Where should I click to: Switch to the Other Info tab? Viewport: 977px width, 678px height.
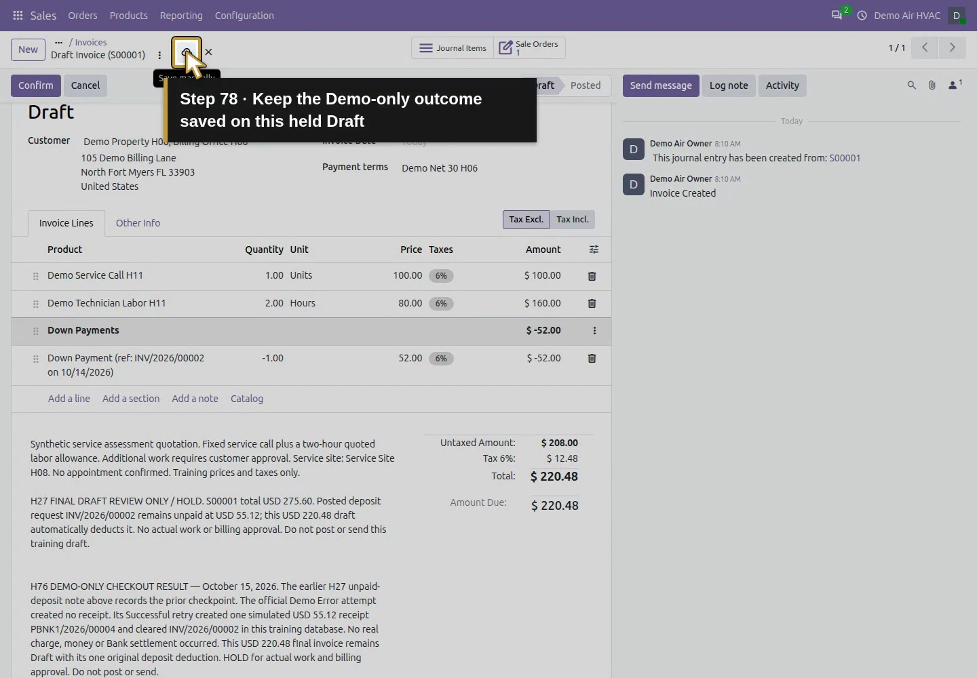[138, 223]
